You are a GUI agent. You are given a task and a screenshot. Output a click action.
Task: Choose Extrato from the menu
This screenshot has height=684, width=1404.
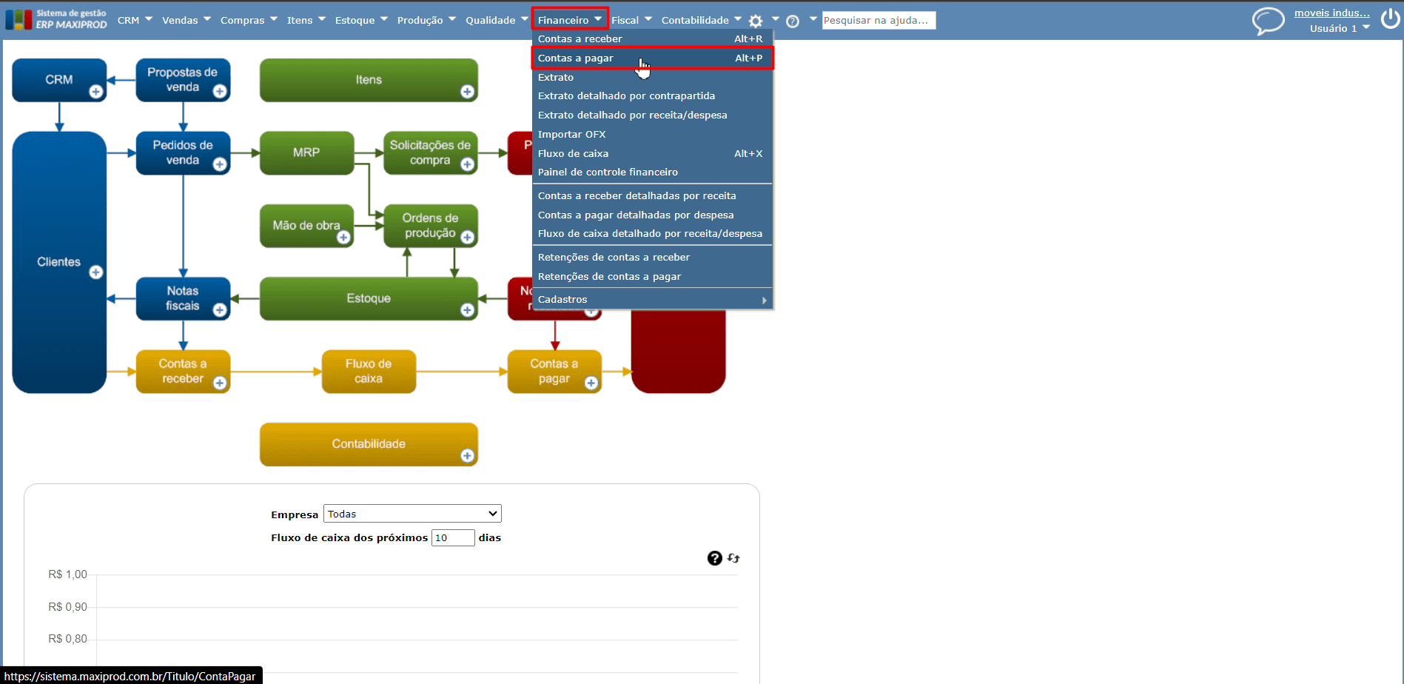(652, 77)
